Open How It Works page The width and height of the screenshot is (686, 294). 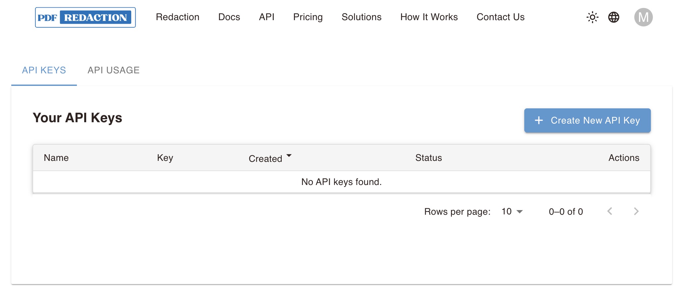point(429,17)
